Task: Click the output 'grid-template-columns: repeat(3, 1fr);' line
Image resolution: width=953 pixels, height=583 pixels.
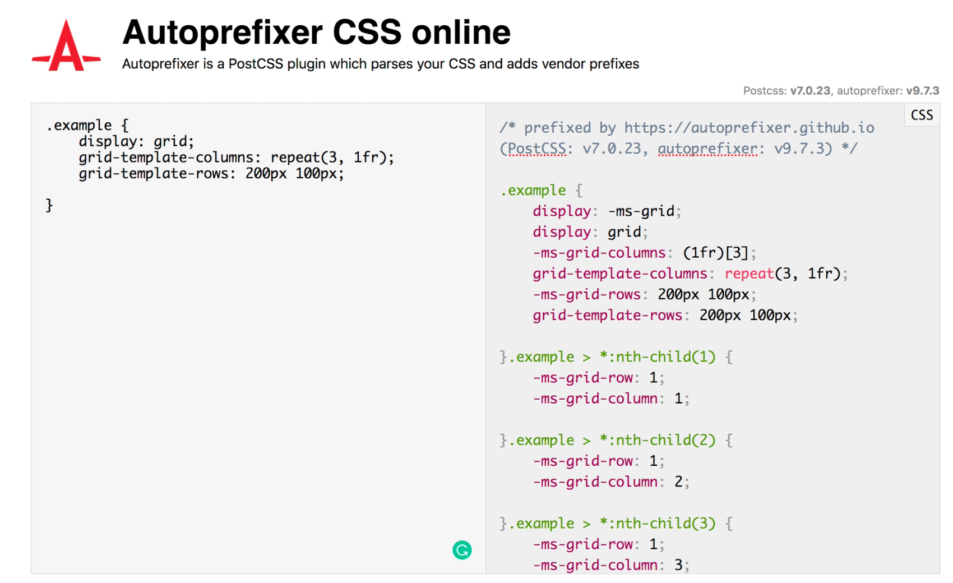Action: (690, 274)
